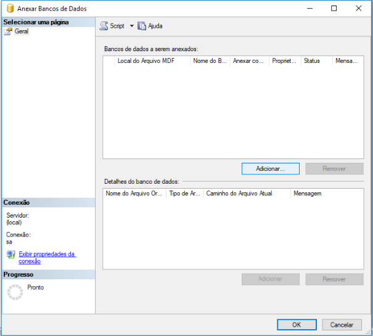Click the Adicionar... button for databases
373x336 pixels.
(x=271, y=169)
